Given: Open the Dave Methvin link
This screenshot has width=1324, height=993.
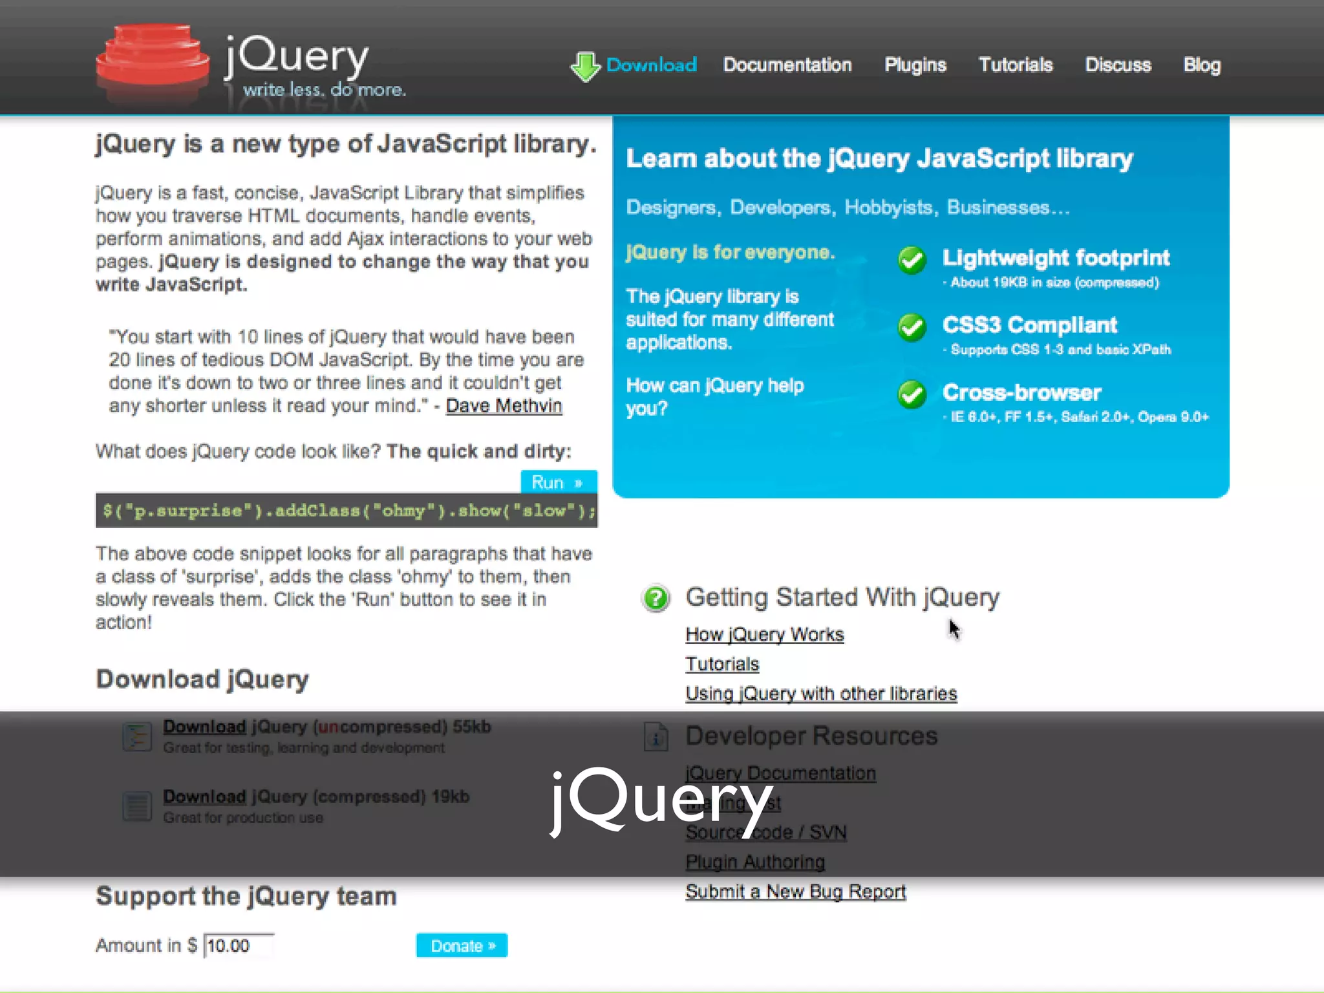Looking at the screenshot, I should tap(504, 406).
